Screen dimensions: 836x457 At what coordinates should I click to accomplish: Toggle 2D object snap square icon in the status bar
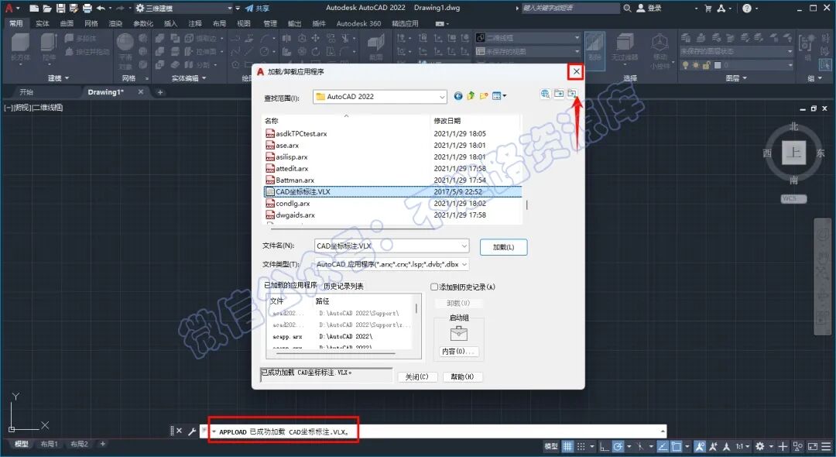(676, 446)
